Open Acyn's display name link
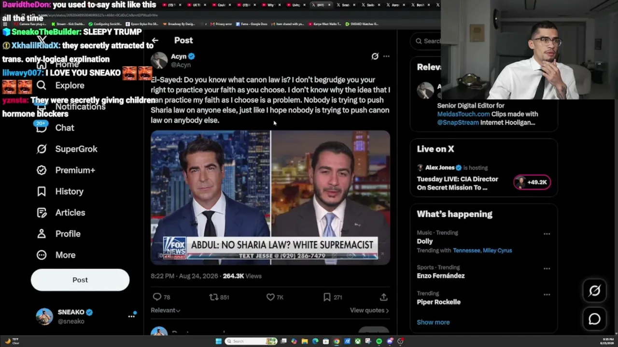This screenshot has height=347, width=618. tap(179, 56)
